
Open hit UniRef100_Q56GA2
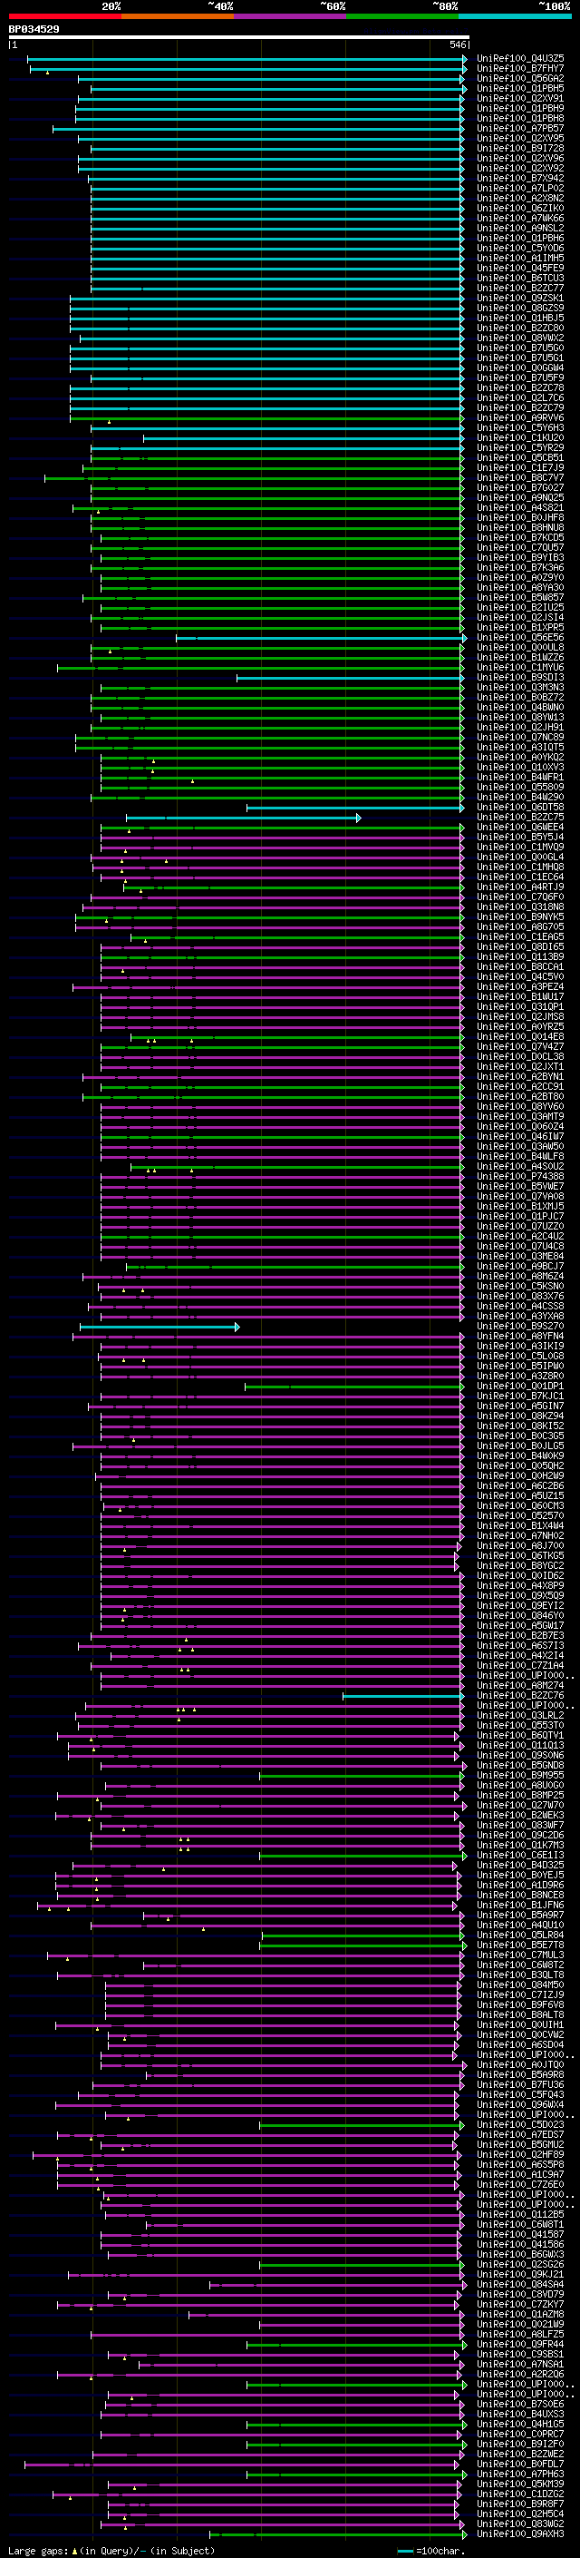point(520,78)
